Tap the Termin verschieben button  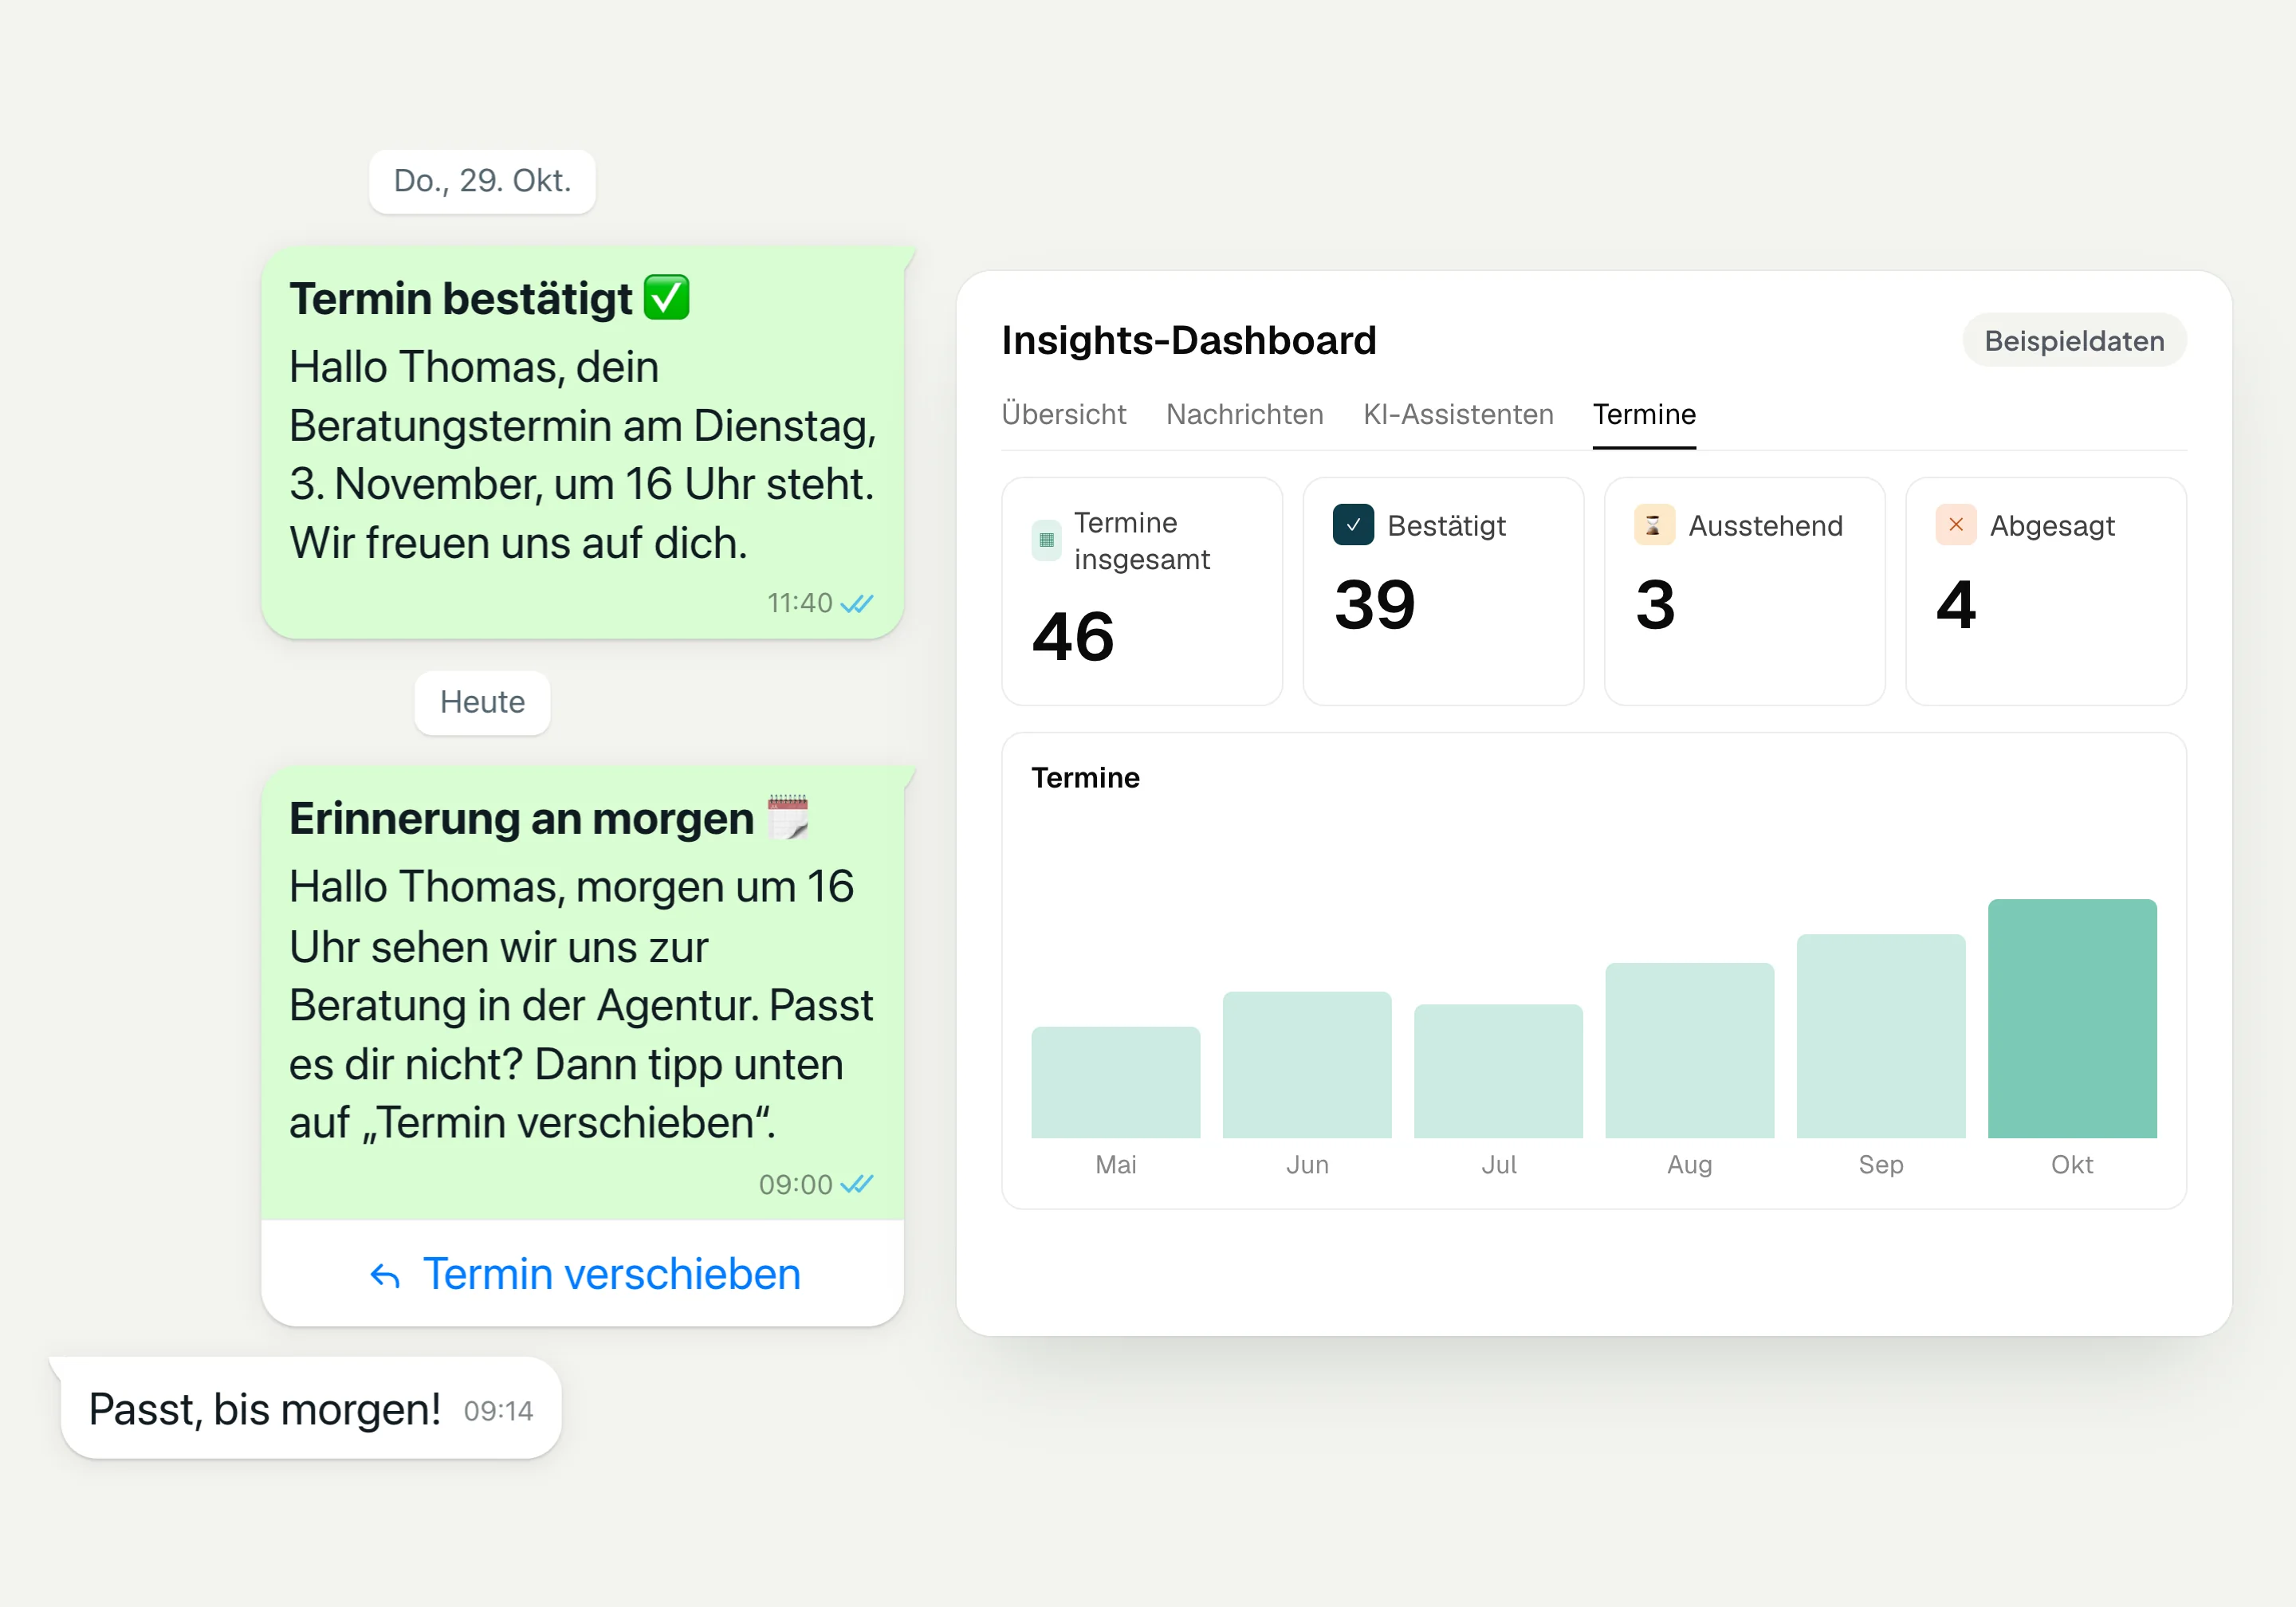click(583, 1274)
